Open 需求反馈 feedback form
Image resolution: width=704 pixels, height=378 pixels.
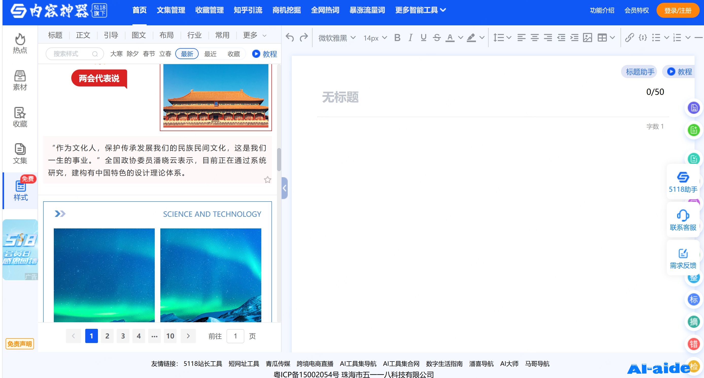click(x=683, y=258)
